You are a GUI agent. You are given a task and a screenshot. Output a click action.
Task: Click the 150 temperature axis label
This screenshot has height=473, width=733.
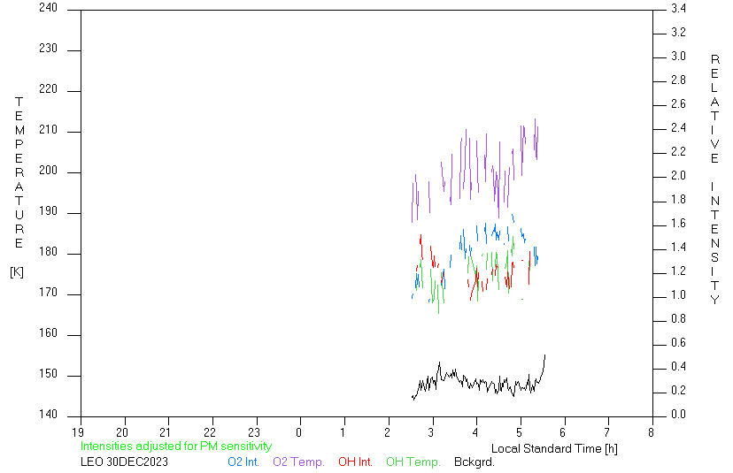[48, 373]
